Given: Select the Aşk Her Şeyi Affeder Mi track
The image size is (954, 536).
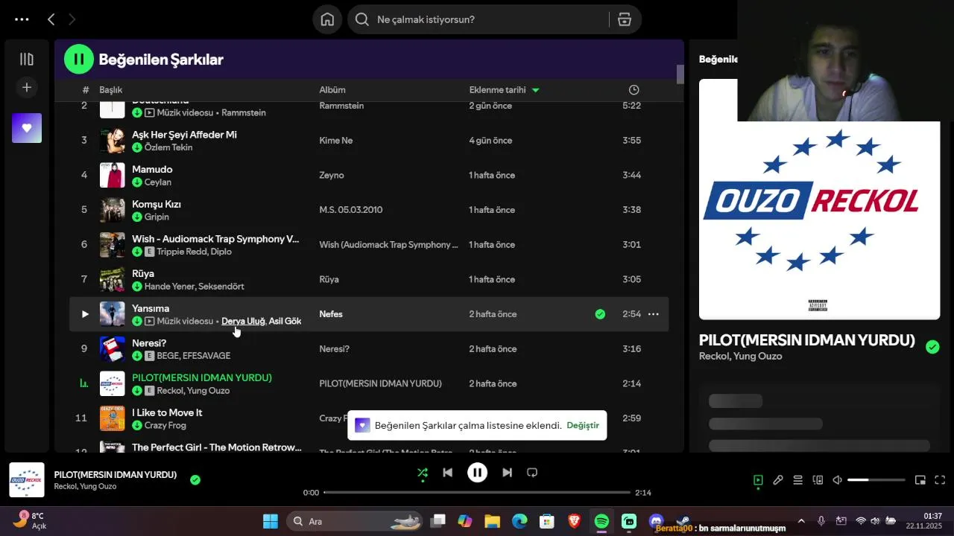Looking at the screenshot, I should 184,135.
